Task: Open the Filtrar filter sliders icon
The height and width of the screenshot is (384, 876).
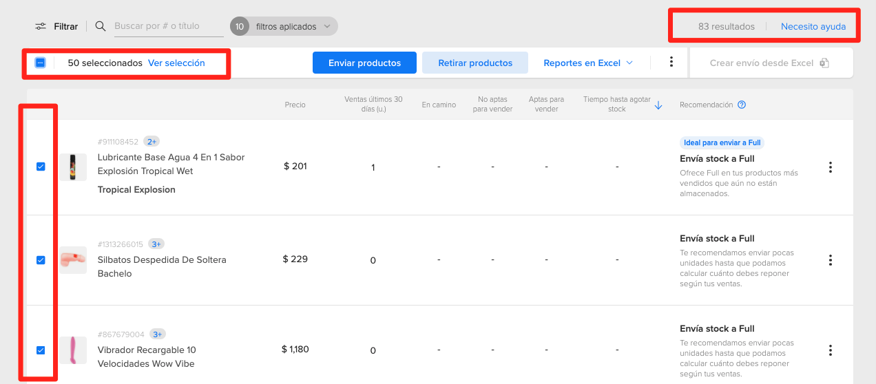Action: (x=41, y=27)
